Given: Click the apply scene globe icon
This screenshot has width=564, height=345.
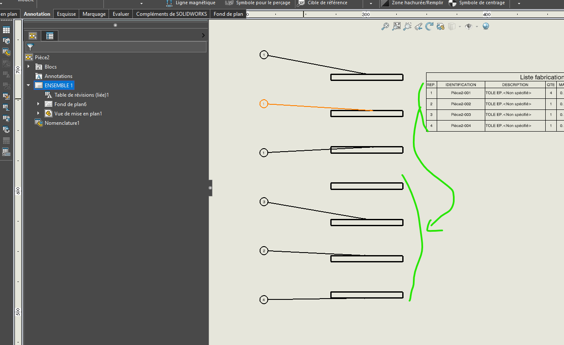Looking at the screenshot, I should (x=486, y=26).
